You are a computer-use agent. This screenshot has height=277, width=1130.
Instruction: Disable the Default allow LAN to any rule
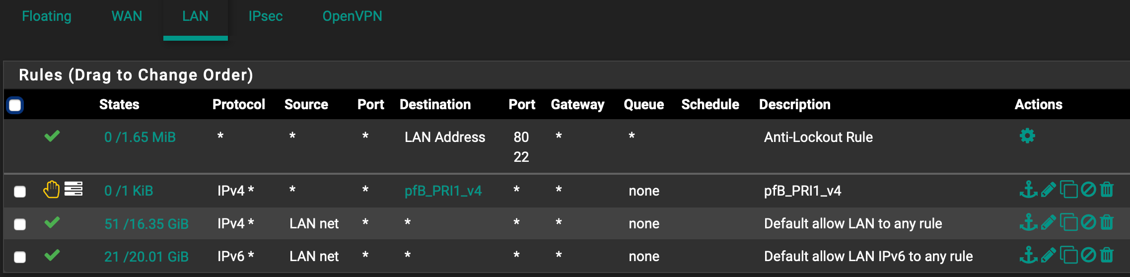pyautogui.click(x=1088, y=222)
